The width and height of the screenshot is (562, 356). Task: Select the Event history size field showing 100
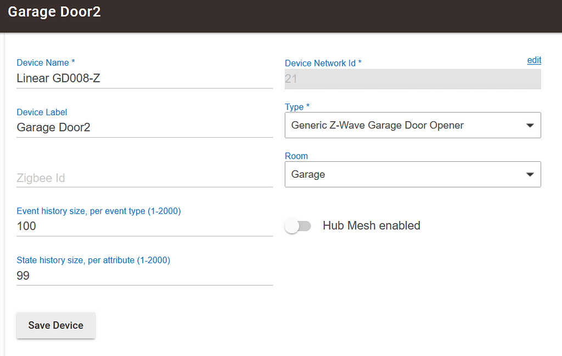pyautogui.click(x=144, y=226)
